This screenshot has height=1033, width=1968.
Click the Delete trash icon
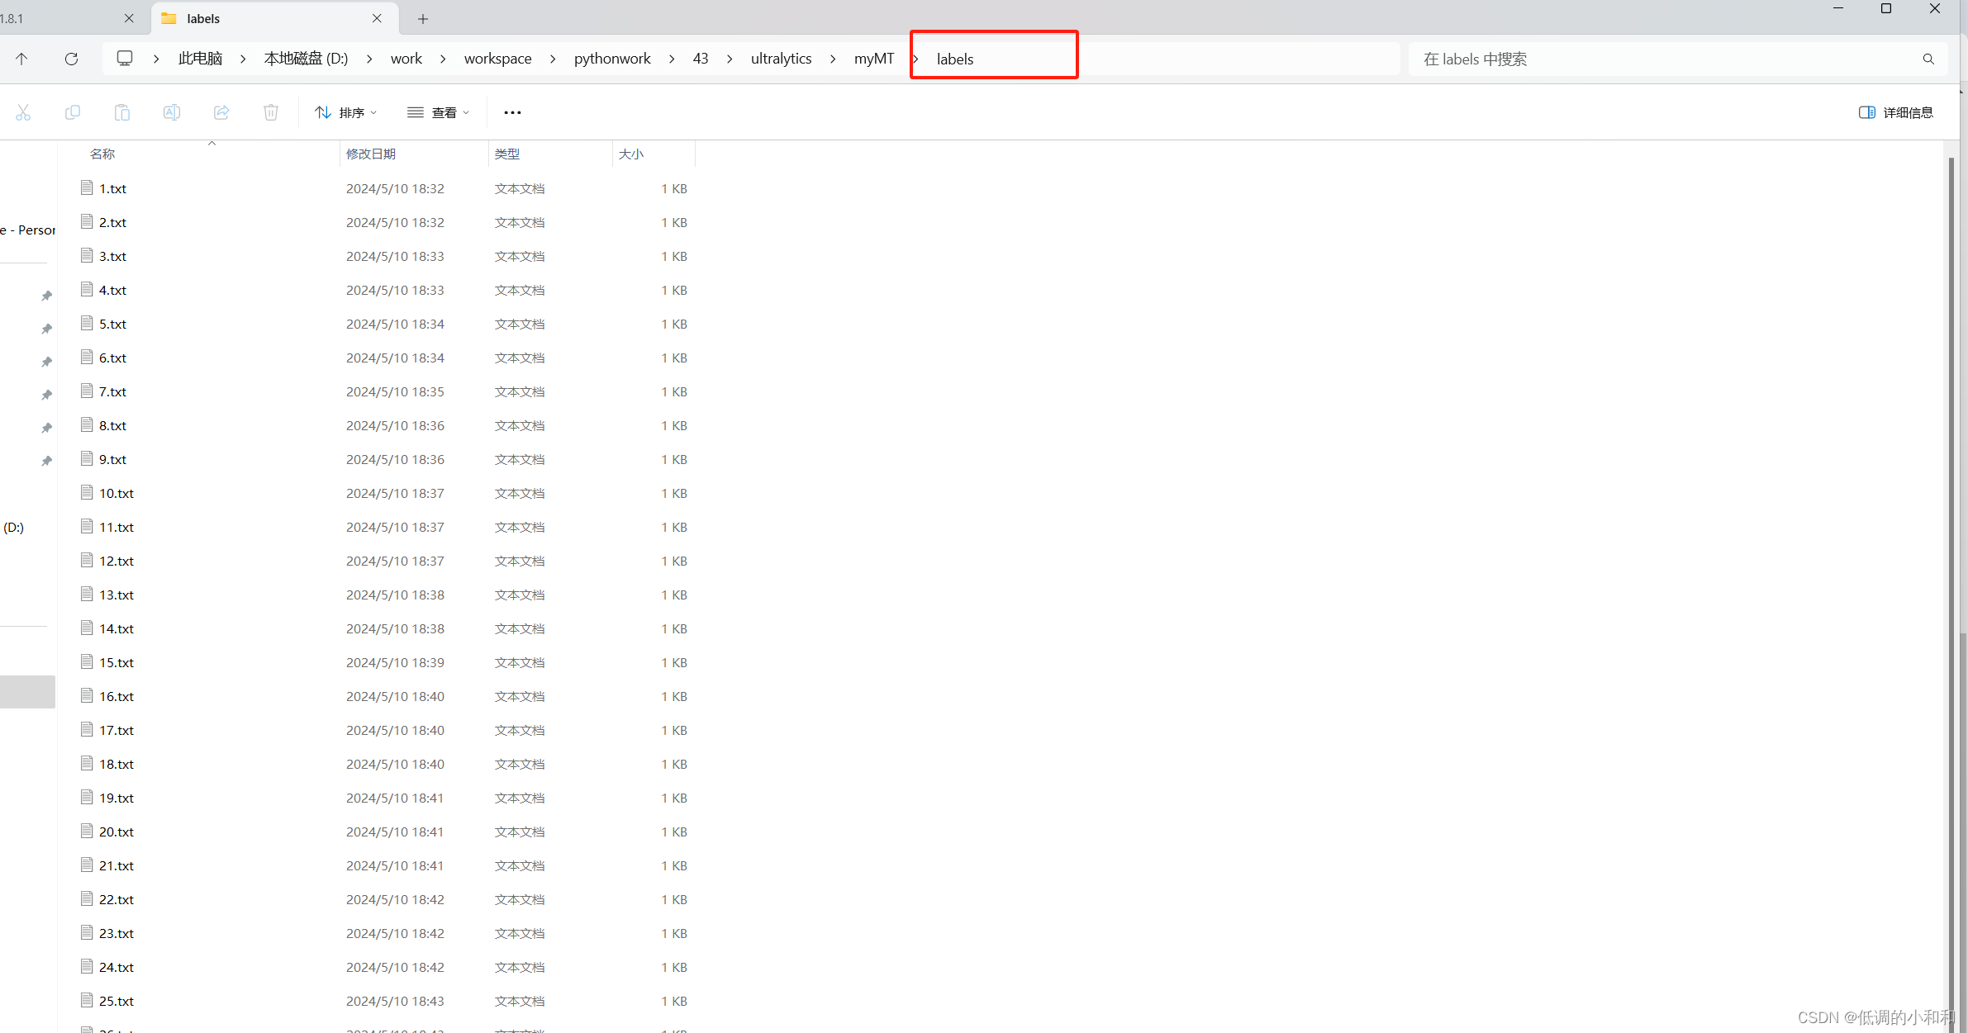271,112
